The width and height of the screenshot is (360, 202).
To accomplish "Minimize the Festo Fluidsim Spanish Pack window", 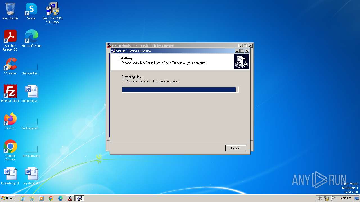I will coord(240,46).
